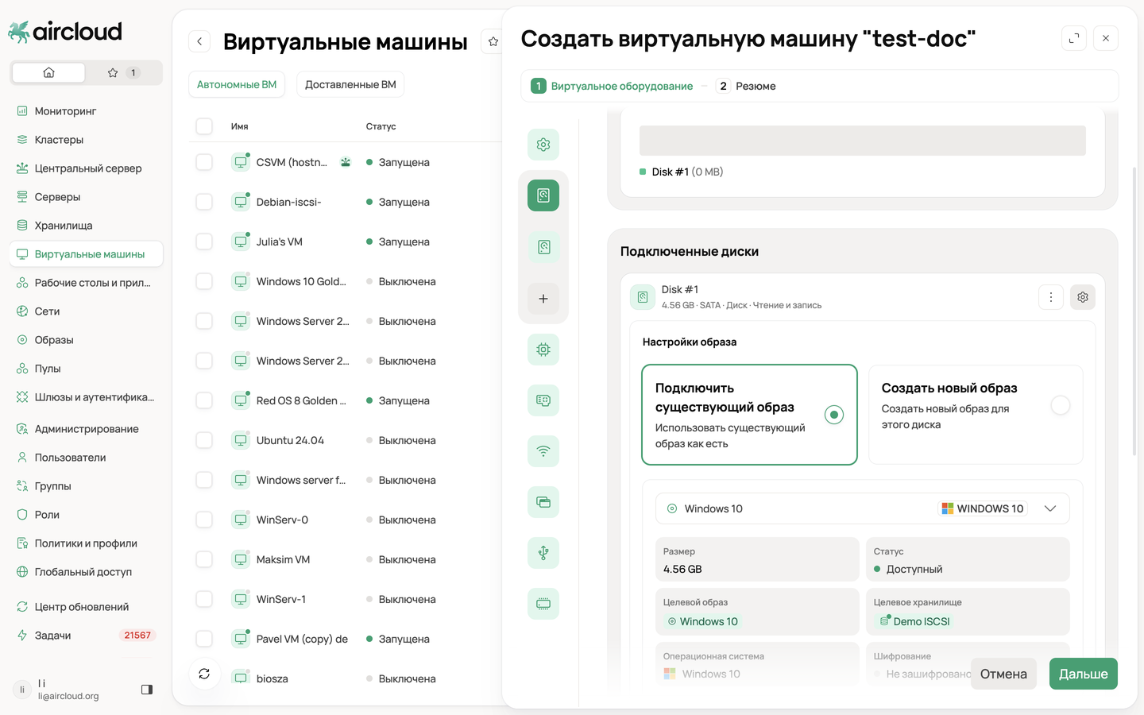Add a new disk with the plus button
The height and width of the screenshot is (715, 1144).
coord(543,299)
